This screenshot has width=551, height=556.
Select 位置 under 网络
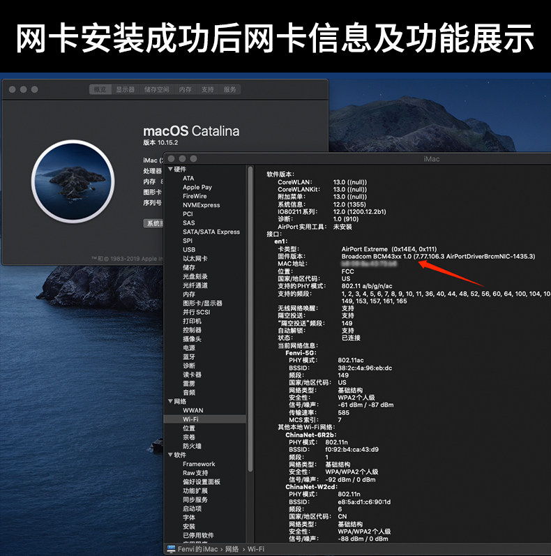189,428
